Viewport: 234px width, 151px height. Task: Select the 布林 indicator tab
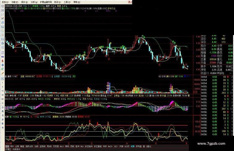105,146
